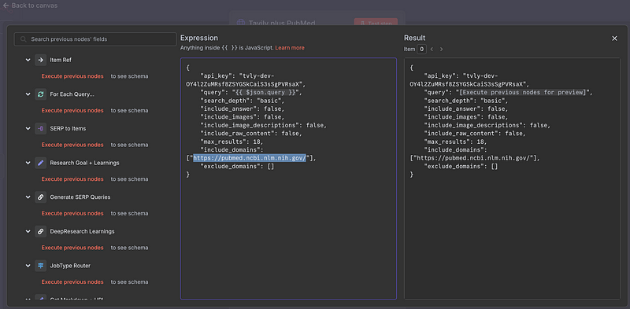
Task: Click the JobType Router switch icon
Action: coord(41,266)
